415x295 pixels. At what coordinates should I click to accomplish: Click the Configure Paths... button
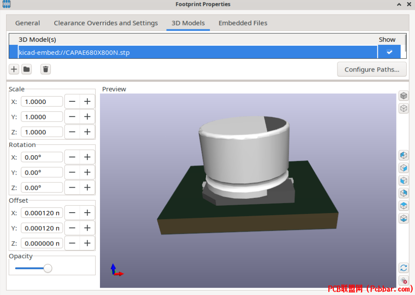[x=371, y=69]
